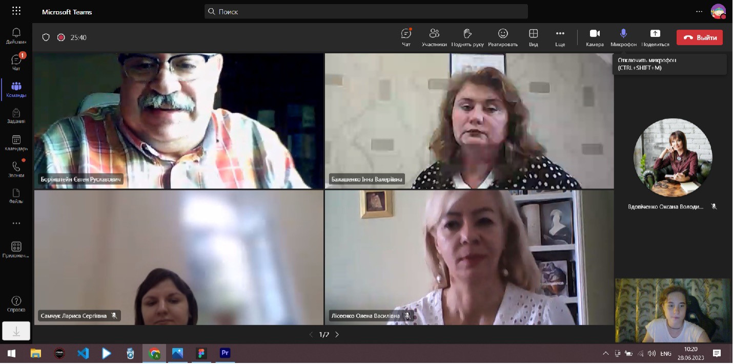Open Calls (Звонки) in sidebar
Viewport: 733px width, 364px height.
click(16, 169)
